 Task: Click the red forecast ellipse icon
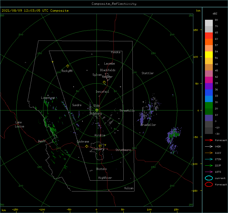click(209, 184)
